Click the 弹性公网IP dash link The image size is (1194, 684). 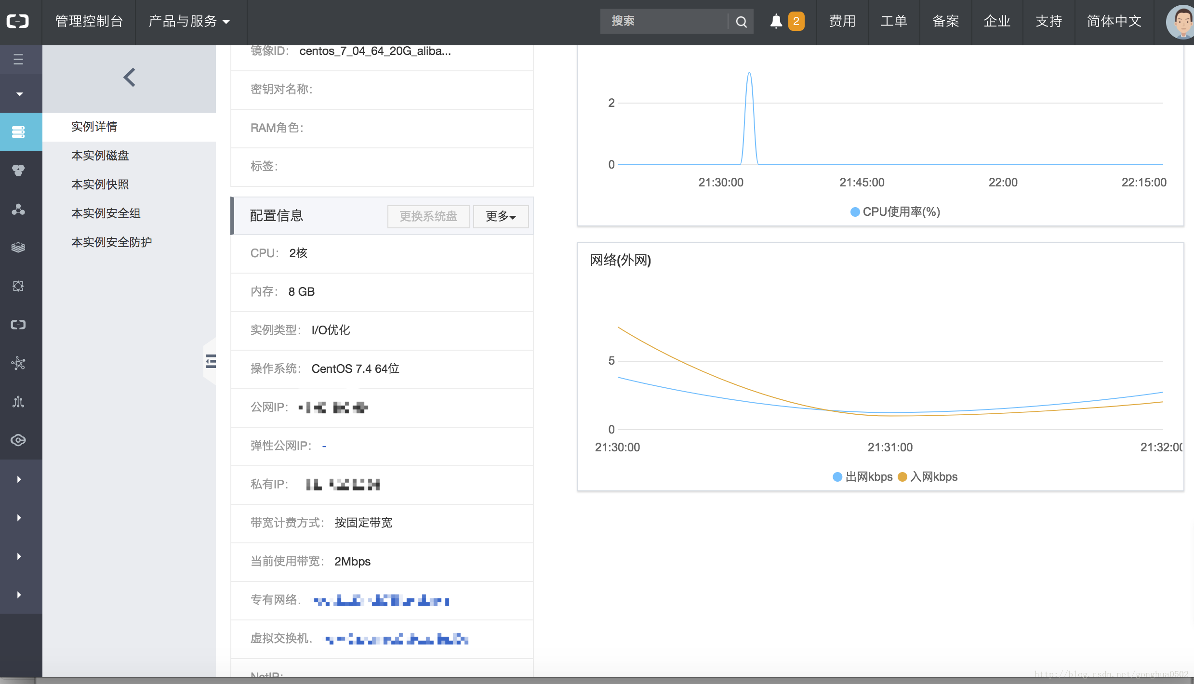click(324, 446)
